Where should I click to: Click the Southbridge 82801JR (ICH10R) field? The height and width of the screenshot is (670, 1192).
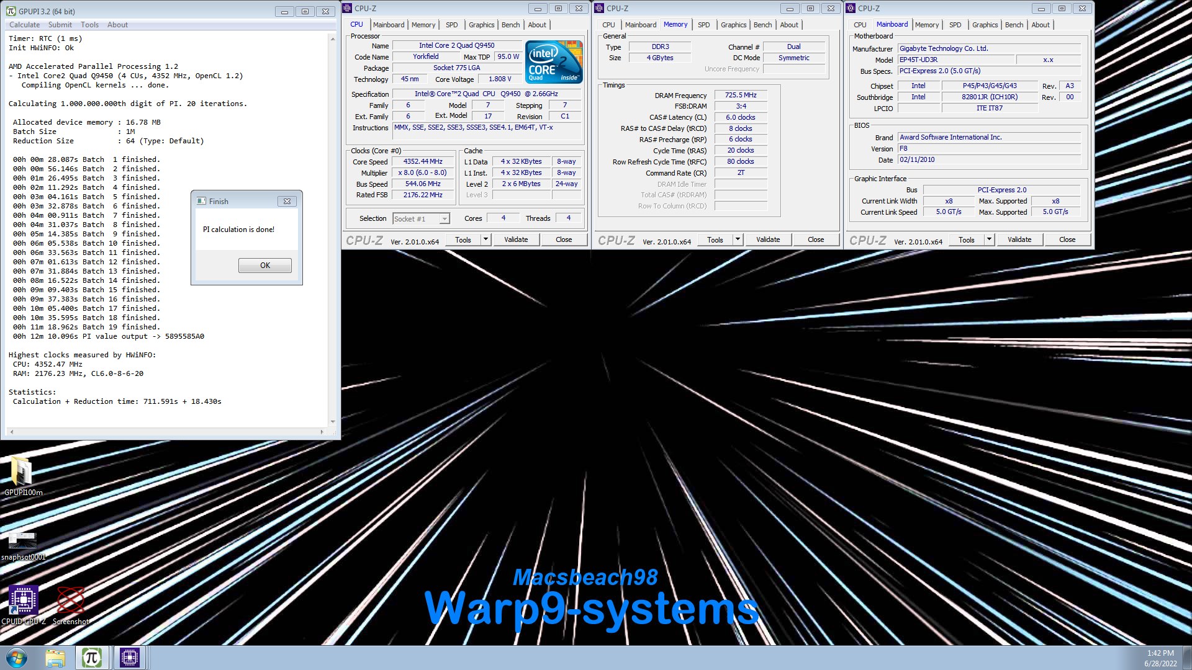990,97
